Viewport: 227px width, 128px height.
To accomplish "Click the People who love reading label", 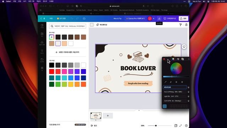I will pyautogui.click(x=138, y=84).
